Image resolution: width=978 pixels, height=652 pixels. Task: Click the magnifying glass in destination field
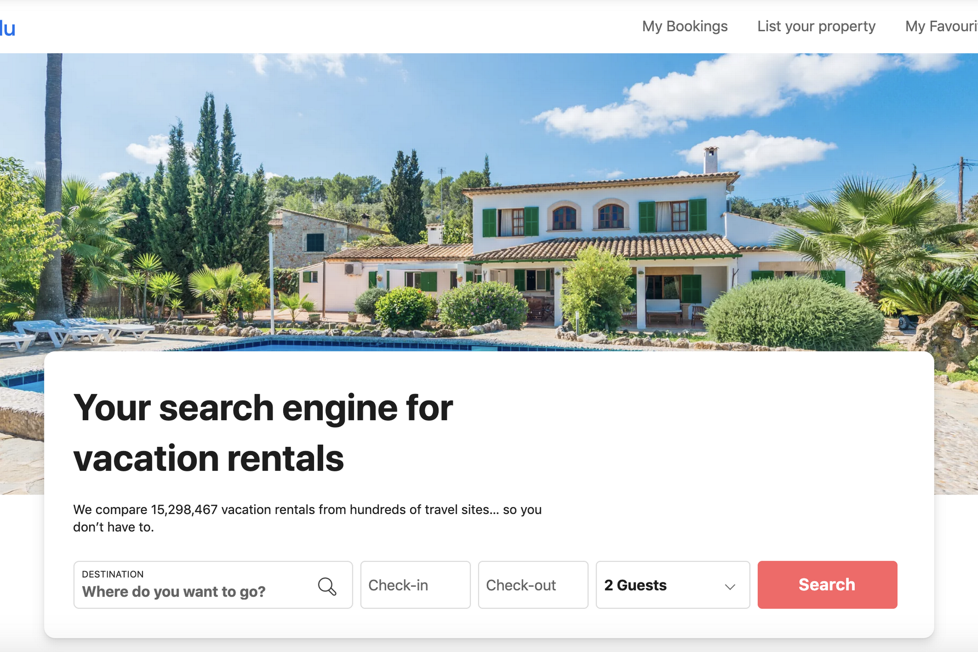pyautogui.click(x=327, y=586)
